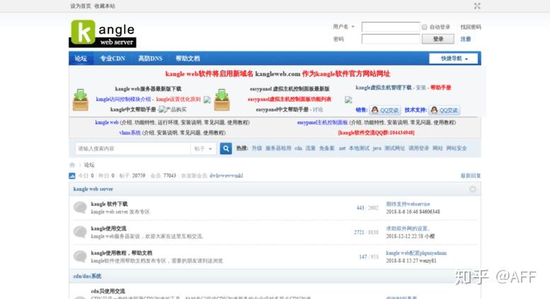The image size is (550, 299).
Task: Open the kangle 软件下载 forum board
Action: tap(109, 204)
